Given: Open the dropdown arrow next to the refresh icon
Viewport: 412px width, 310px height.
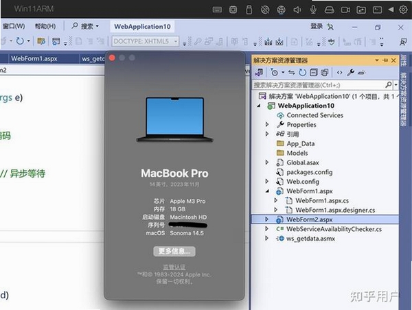Looking at the screenshot, I should point(28,41).
